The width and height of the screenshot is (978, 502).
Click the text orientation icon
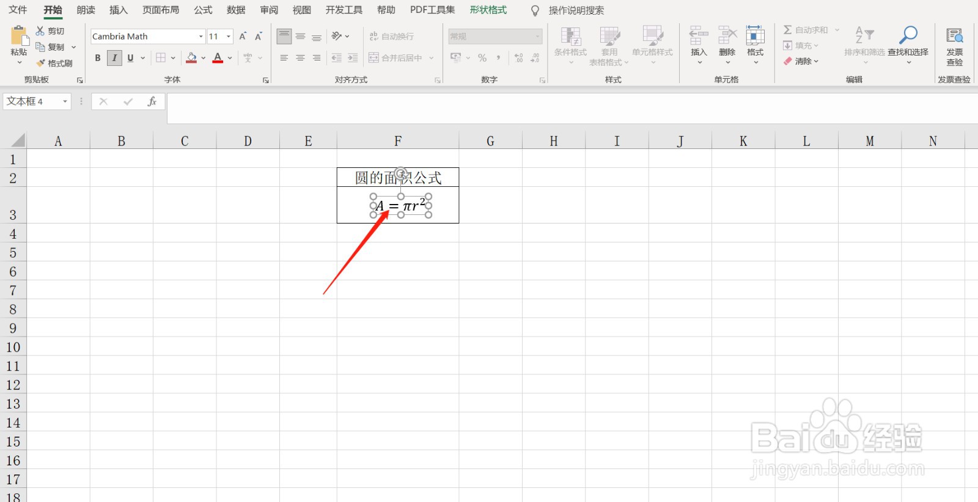(x=337, y=37)
